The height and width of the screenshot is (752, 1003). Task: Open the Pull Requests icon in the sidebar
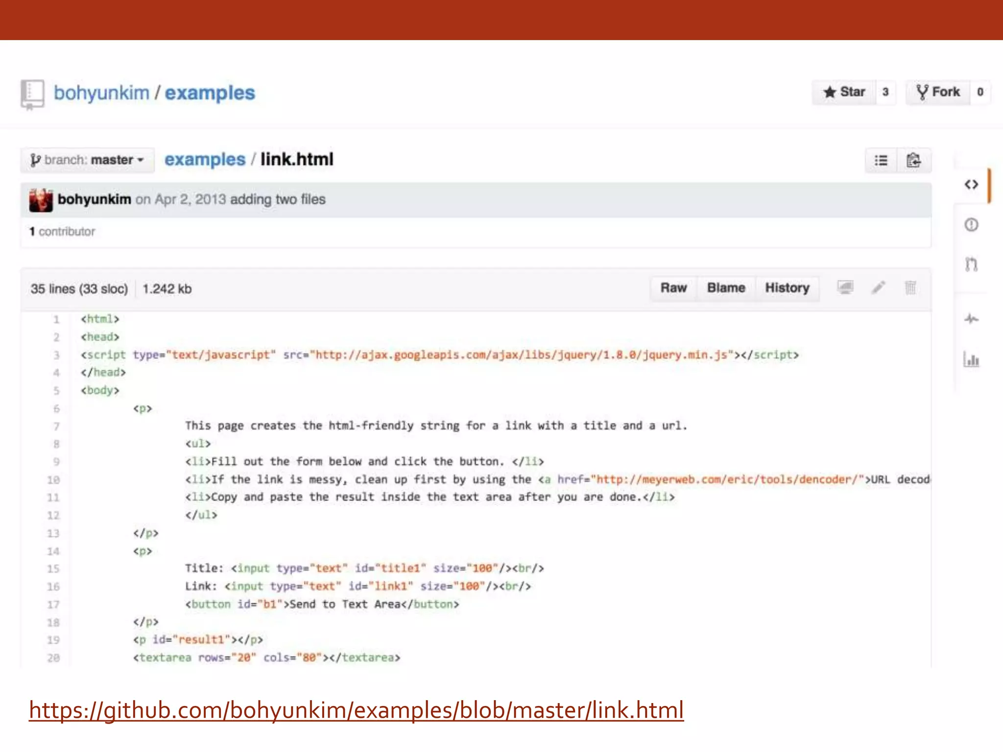(972, 264)
